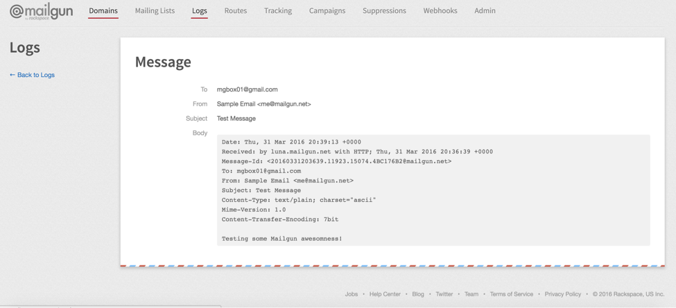Open the Twitter footer link

pos(444,294)
